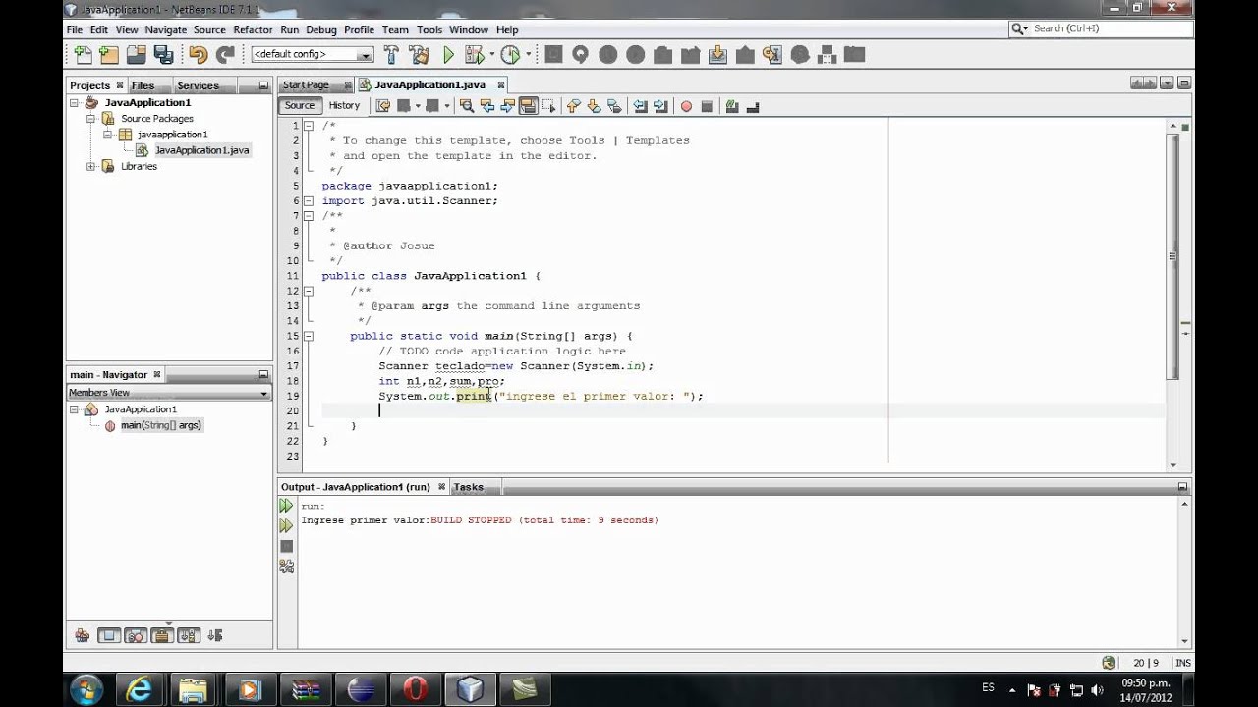The image size is (1258, 707).
Task: Click Shift Line Right icon
Action: [660, 106]
